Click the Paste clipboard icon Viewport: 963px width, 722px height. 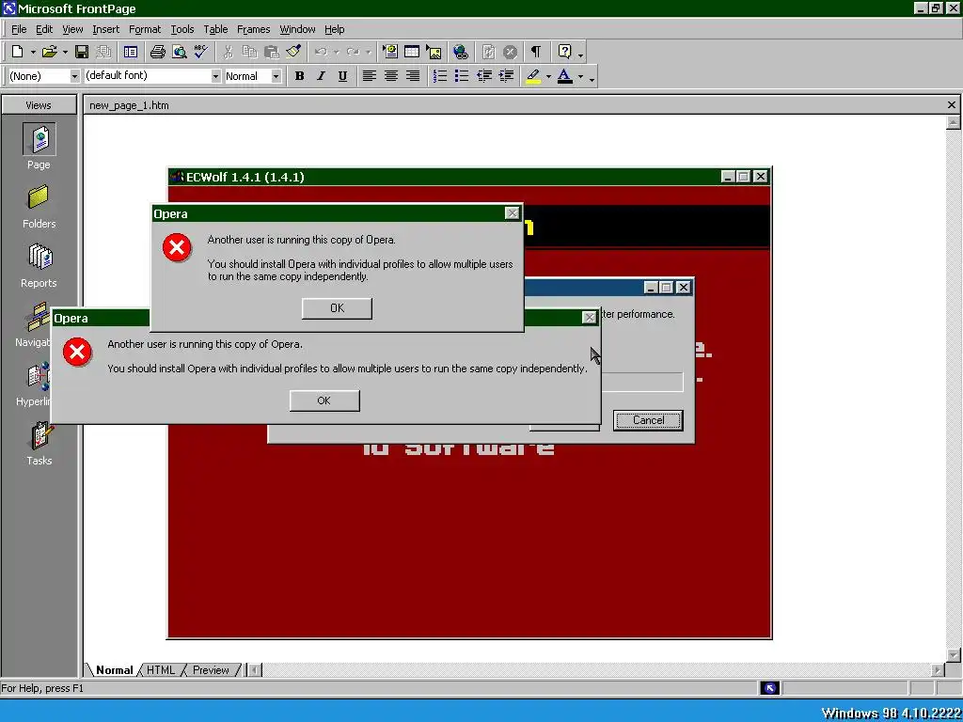click(272, 53)
